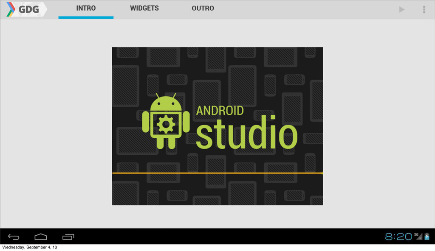Open the three-dot overflow menu
Screen dimensions: 435x251
pos(424,9)
